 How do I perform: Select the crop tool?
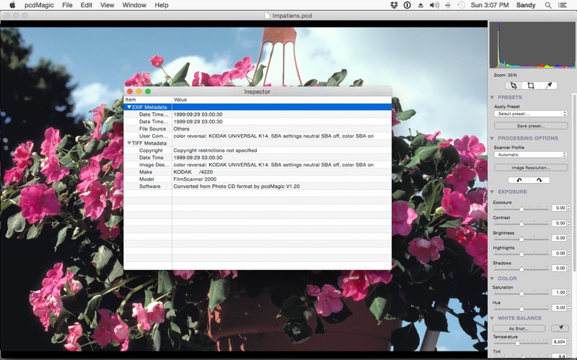pyautogui.click(x=531, y=86)
